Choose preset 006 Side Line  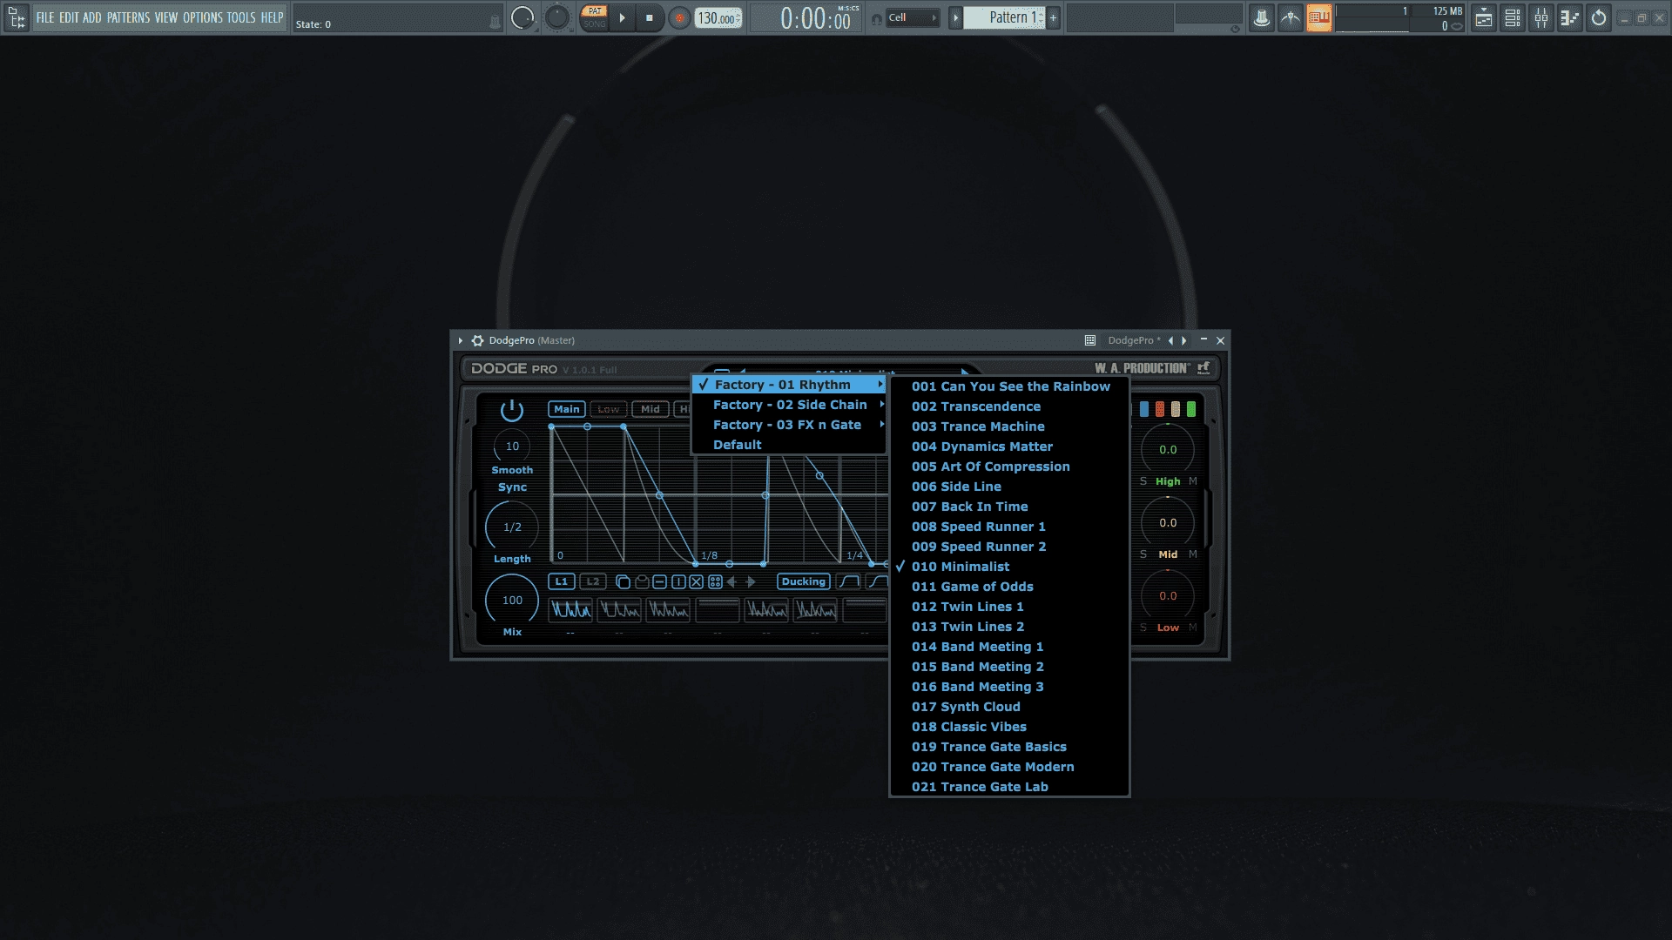click(1010, 487)
